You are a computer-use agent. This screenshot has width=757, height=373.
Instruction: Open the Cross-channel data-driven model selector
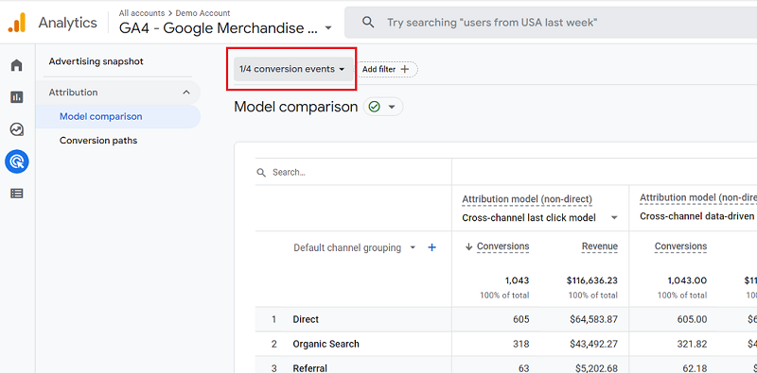point(697,216)
